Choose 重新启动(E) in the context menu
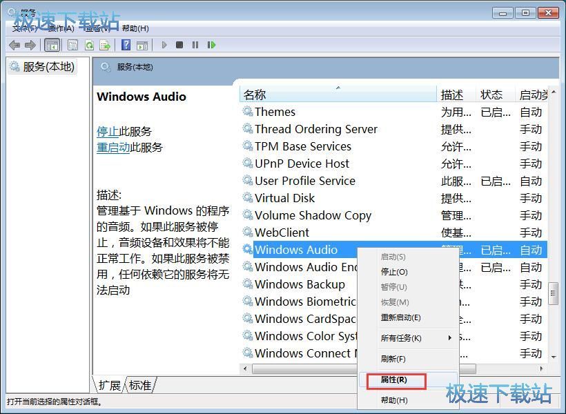The width and height of the screenshot is (566, 414). 400,317
